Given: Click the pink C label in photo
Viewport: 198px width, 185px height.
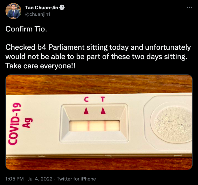Looking at the screenshot, I should [86, 99].
